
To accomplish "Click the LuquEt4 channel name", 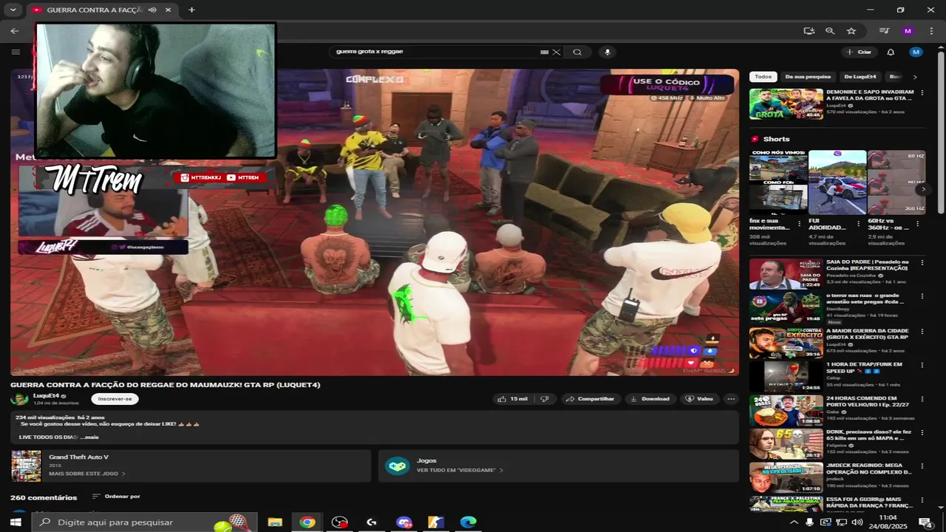I will [x=46, y=395].
